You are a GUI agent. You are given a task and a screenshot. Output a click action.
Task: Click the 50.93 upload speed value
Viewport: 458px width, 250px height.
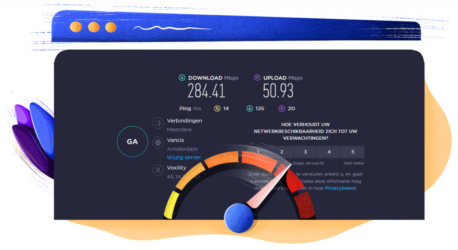pyautogui.click(x=278, y=91)
